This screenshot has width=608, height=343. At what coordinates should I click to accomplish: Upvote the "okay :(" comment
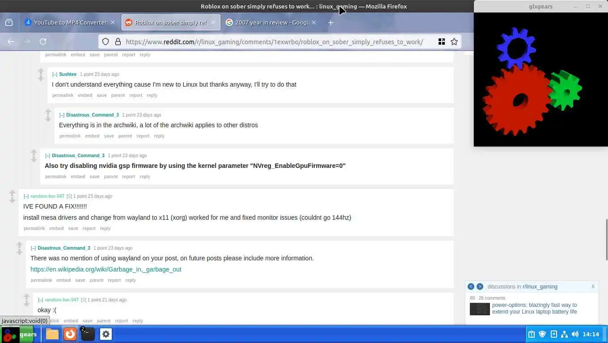tap(26, 297)
